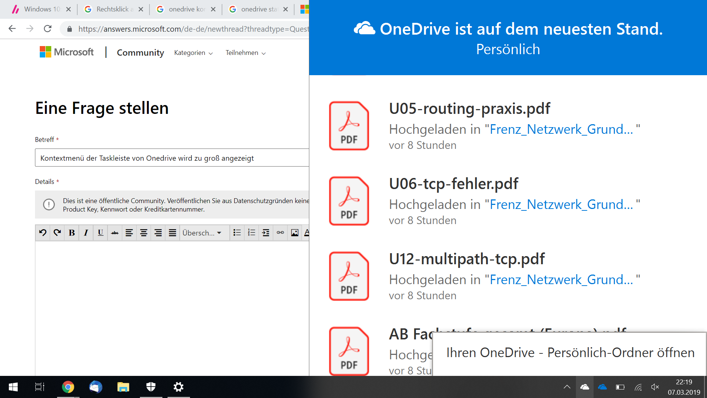Click the battery tray icon
Screen dimensions: 707x398
[x=620, y=387]
